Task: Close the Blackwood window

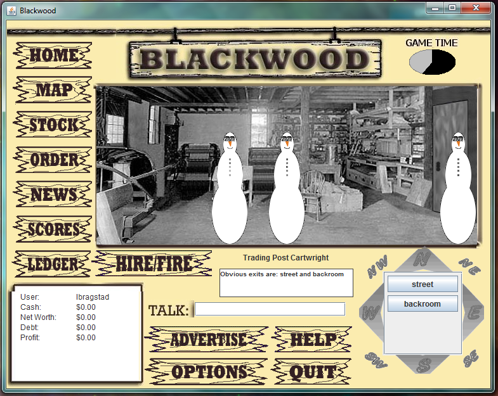Action: tap(476, 8)
